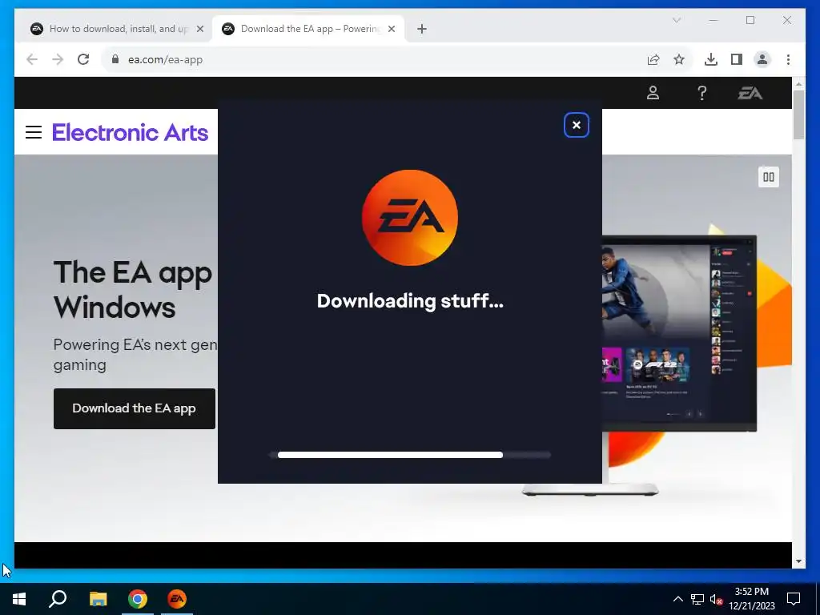The image size is (820, 615).
Task: Open Chrome three-dot menu
Action: 788,59
